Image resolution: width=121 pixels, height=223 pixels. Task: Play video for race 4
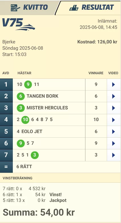114,120
